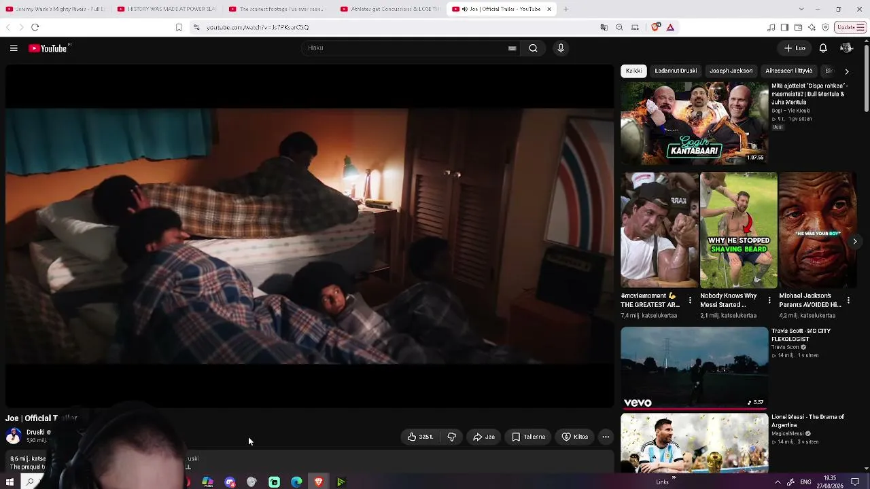The height and width of the screenshot is (489, 870).
Task: Open the Brave Shields icon
Action: click(x=655, y=27)
